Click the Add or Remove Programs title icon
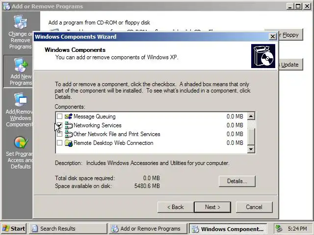Viewport: 314px width, 235px height. click(6, 6)
